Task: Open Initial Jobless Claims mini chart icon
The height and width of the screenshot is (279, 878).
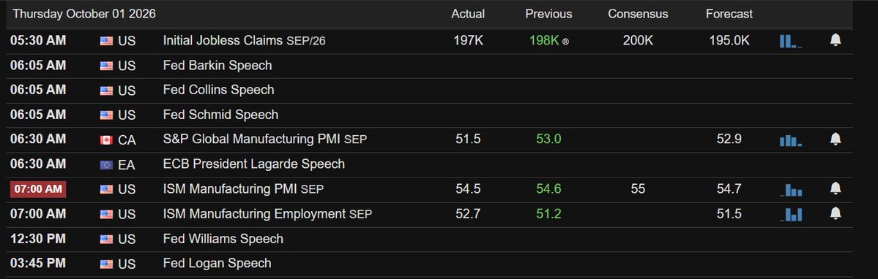Action: click(x=791, y=41)
